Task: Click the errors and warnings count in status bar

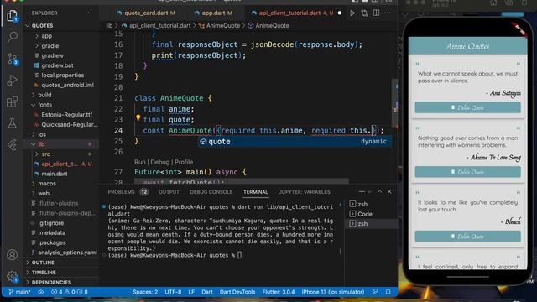Action: (x=70, y=292)
